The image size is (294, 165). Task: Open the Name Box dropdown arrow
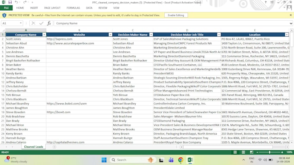(21, 23)
